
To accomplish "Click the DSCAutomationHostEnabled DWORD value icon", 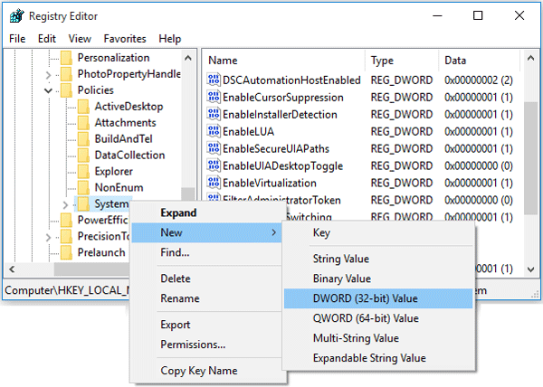I will click(214, 80).
